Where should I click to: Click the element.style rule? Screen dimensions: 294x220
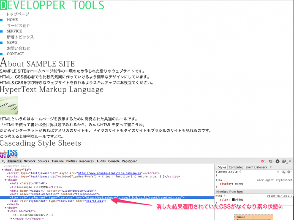coord(228,172)
